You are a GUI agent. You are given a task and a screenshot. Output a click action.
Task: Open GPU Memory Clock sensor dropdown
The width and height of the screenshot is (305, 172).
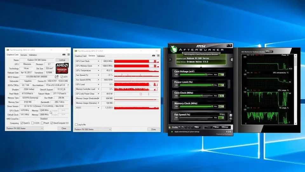tap(98, 66)
